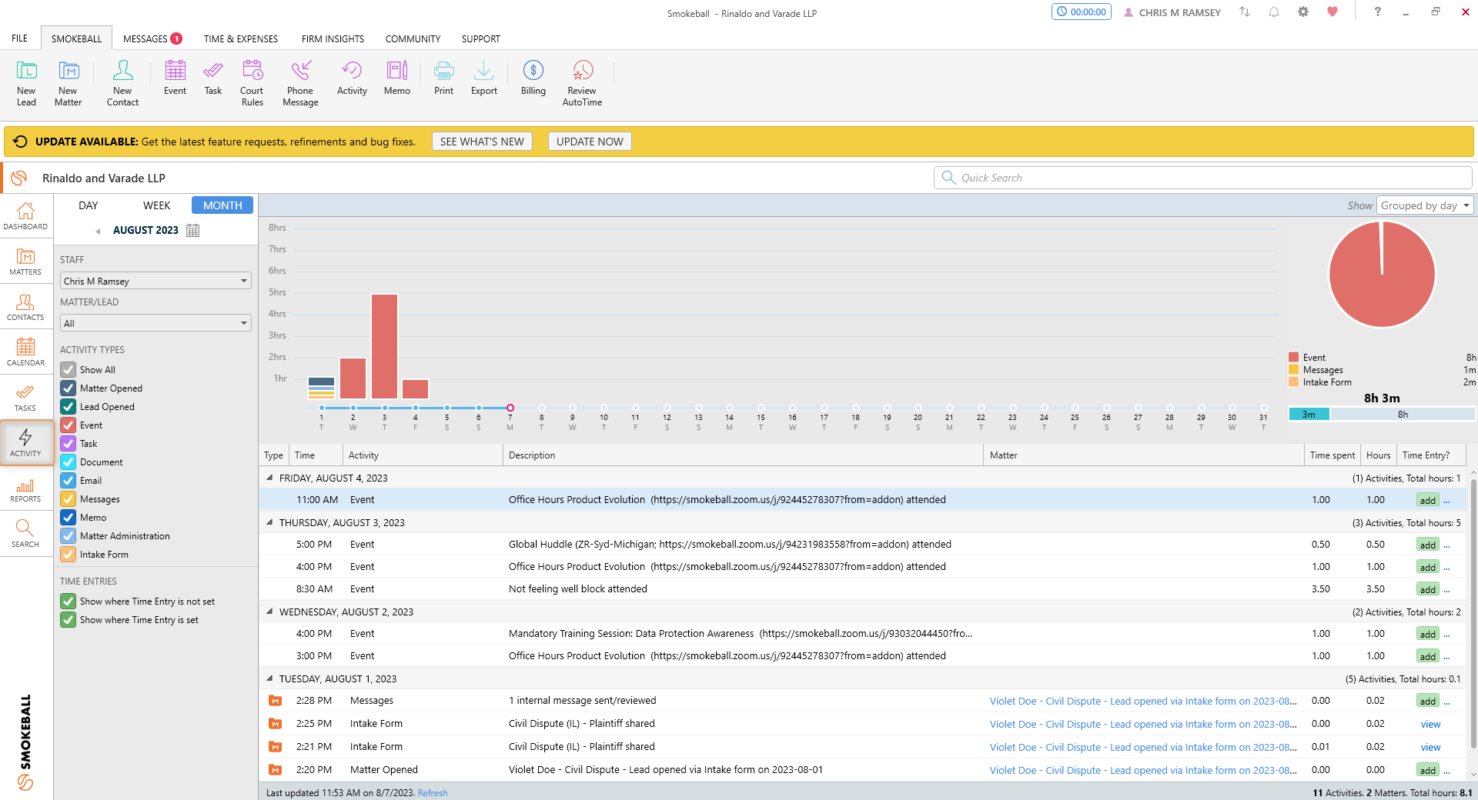Click SEE WHAT'S NEW button
1478x800 pixels.
(482, 142)
